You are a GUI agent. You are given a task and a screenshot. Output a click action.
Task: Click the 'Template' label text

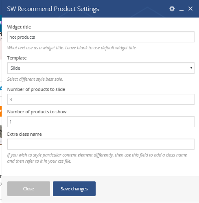click(x=17, y=58)
